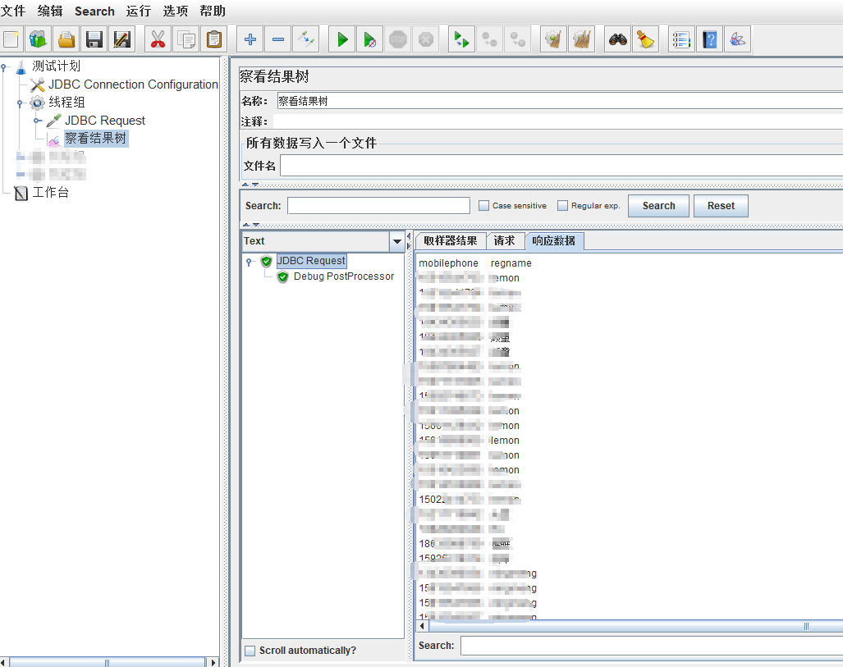Viewport: 843px width, 667px height.
Task: Switch to the 取样器结果 tab
Action: pyautogui.click(x=450, y=241)
